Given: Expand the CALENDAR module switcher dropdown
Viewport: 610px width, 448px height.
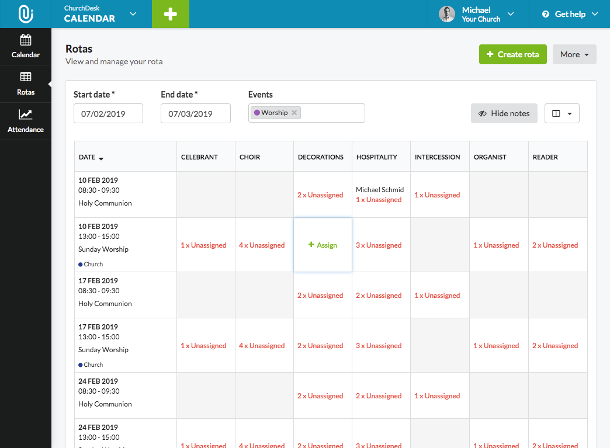Looking at the screenshot, I should tap(133, 13).
